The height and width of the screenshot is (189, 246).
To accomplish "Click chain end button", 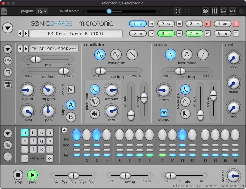I will (x=50, y=158).
